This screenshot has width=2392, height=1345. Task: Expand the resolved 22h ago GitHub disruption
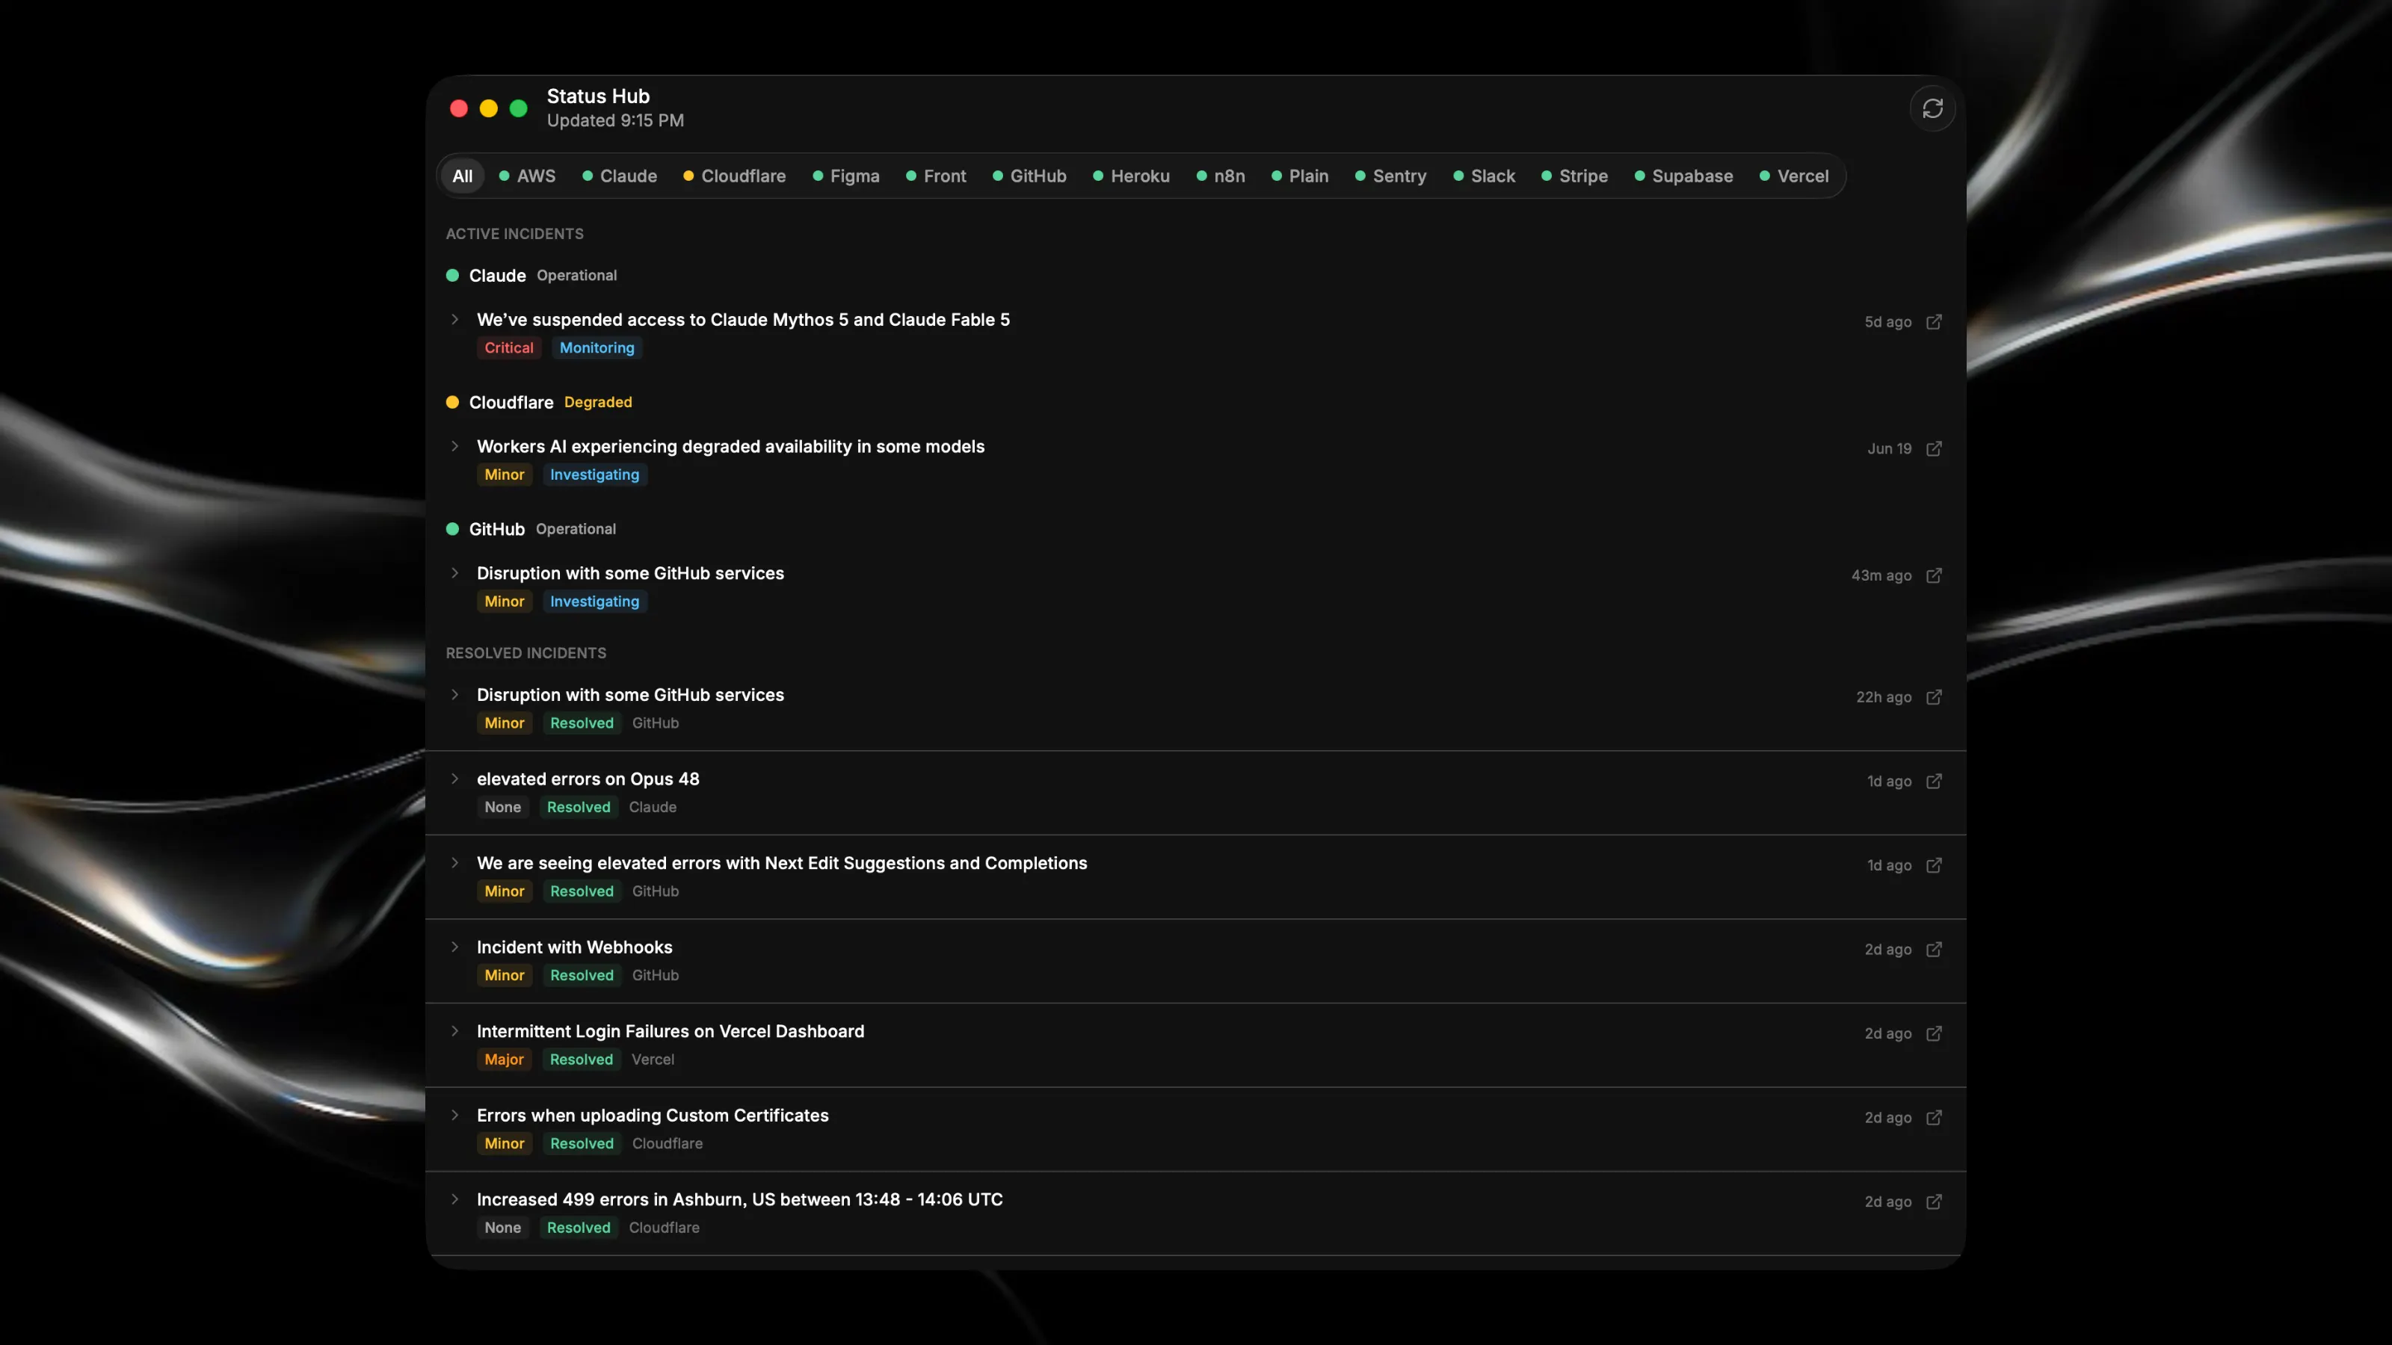click(x=455, y=694)
